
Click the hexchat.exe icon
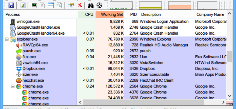pos(19,80)
